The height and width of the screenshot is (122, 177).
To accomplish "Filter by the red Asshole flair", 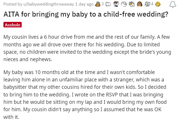I will coord(12,25).
